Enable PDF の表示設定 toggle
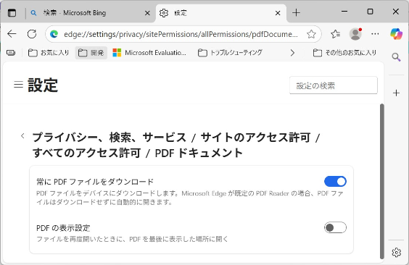Image resolution: width=409 pixels, height=265 pixels. 335,227
